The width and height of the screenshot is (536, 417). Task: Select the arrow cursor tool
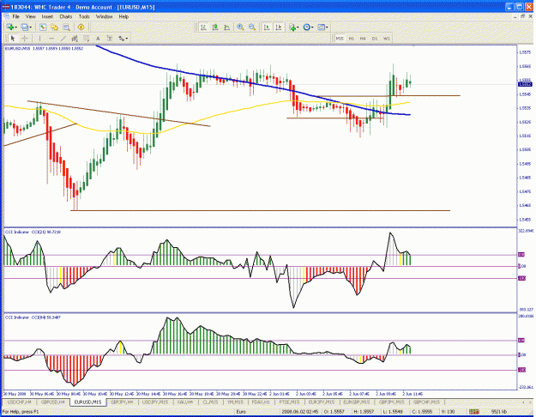tap(13, 39)
